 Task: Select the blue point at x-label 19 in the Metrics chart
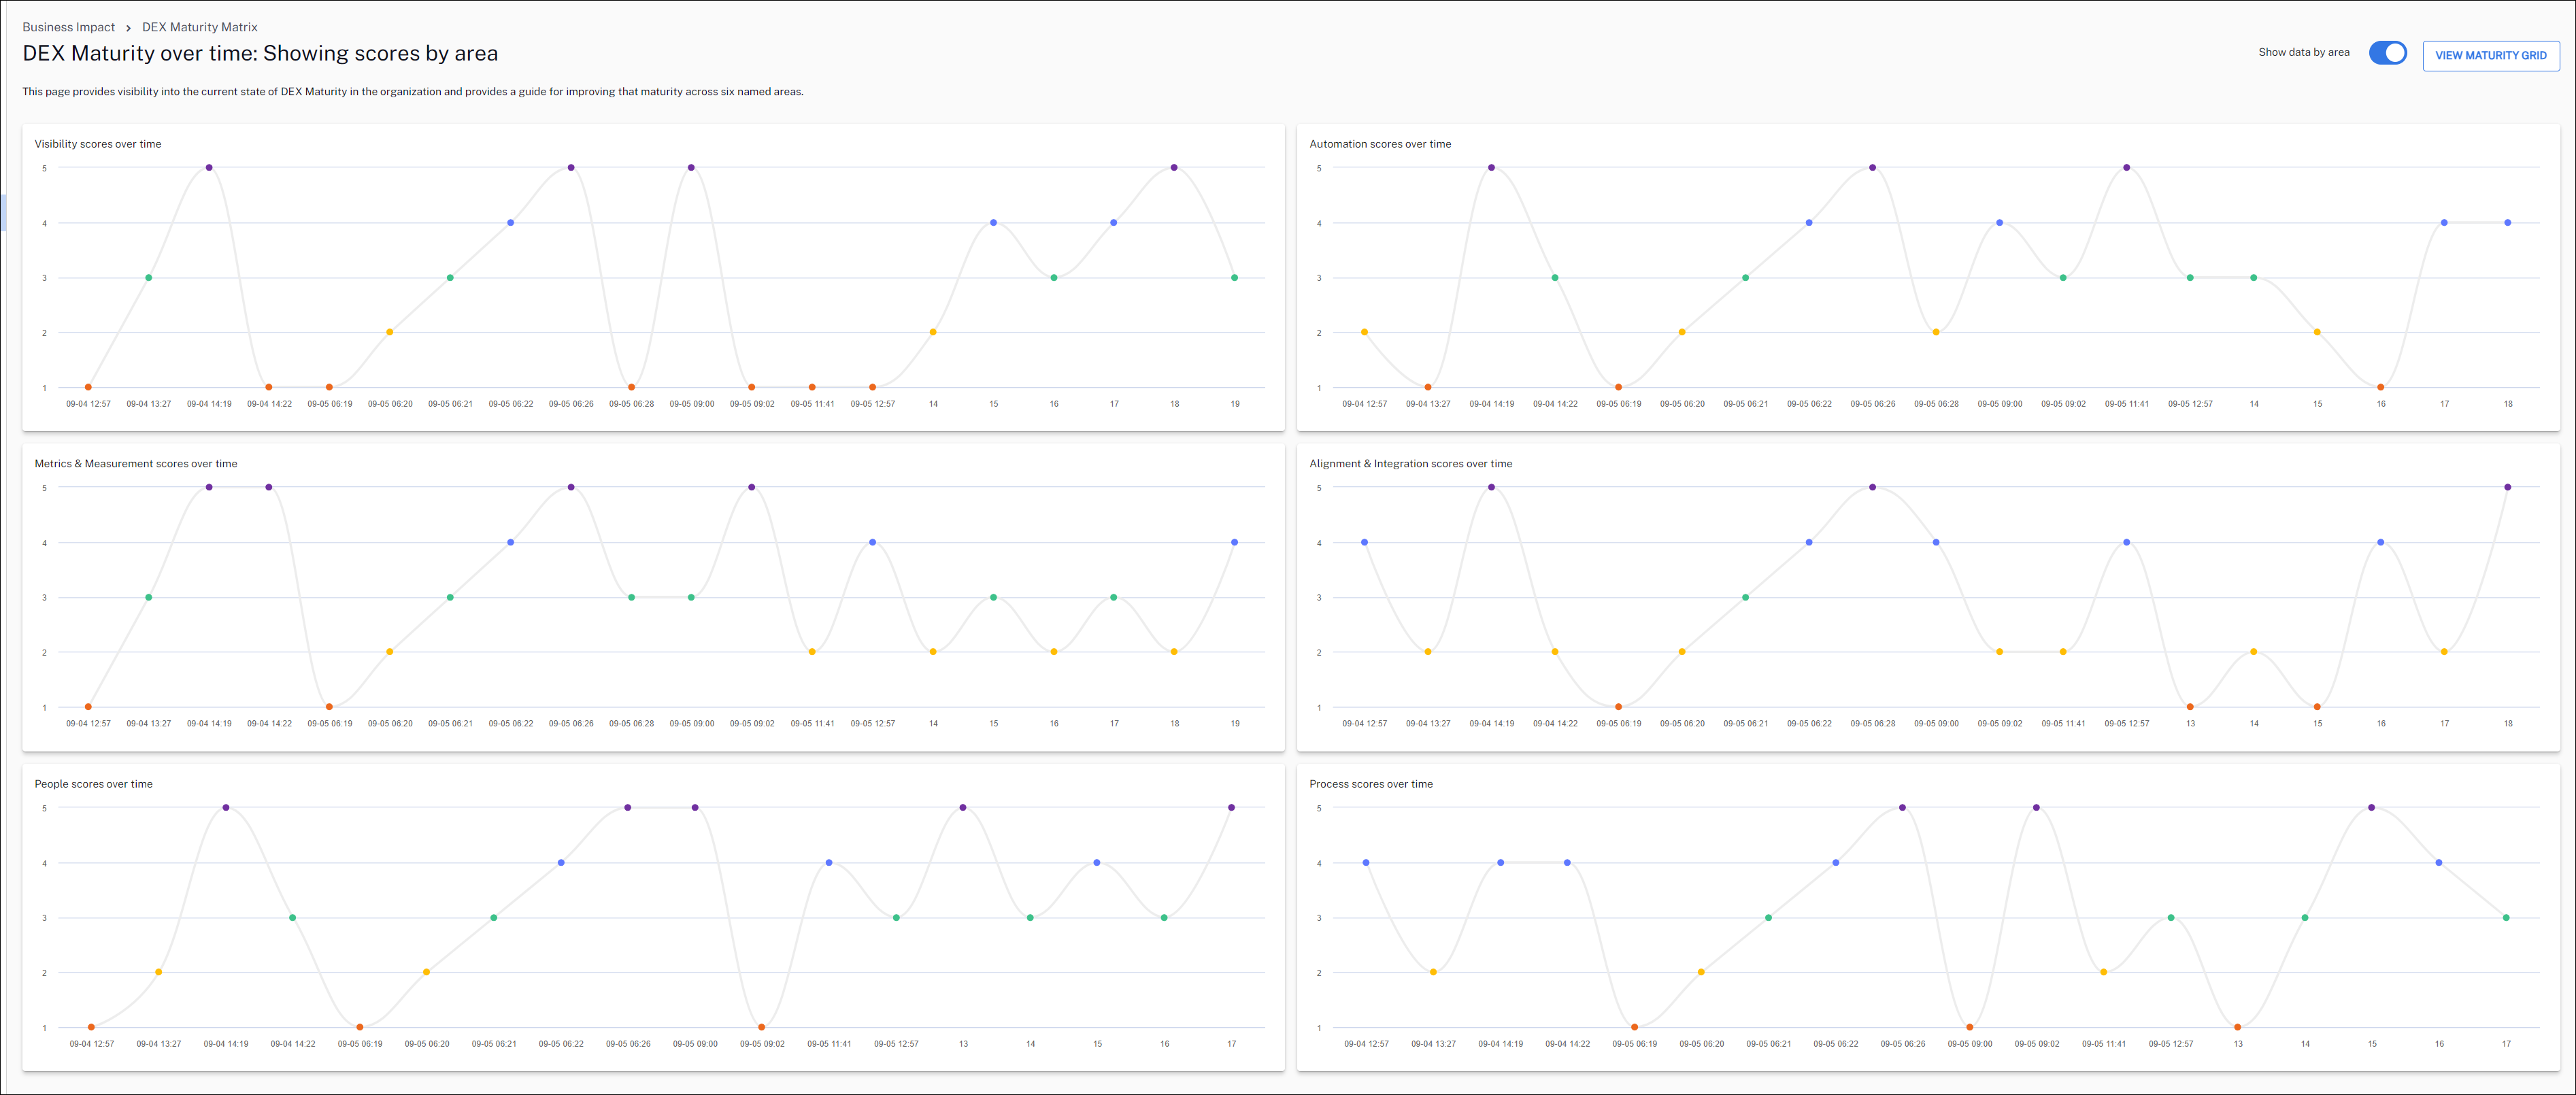(x=1234, y=542)
